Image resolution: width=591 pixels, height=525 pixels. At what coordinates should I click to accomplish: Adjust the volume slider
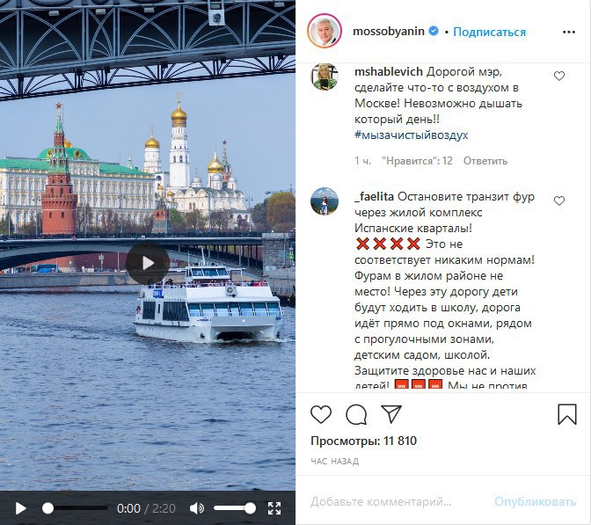[x=235, y=508]
